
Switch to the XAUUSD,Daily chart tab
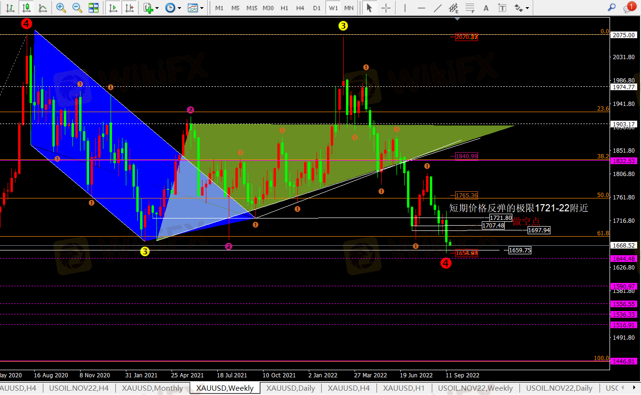[x=290, y=388]
